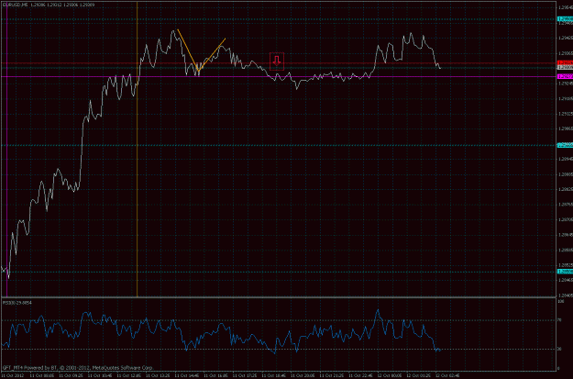Click the descending orange trend line

tap(188, 50)
